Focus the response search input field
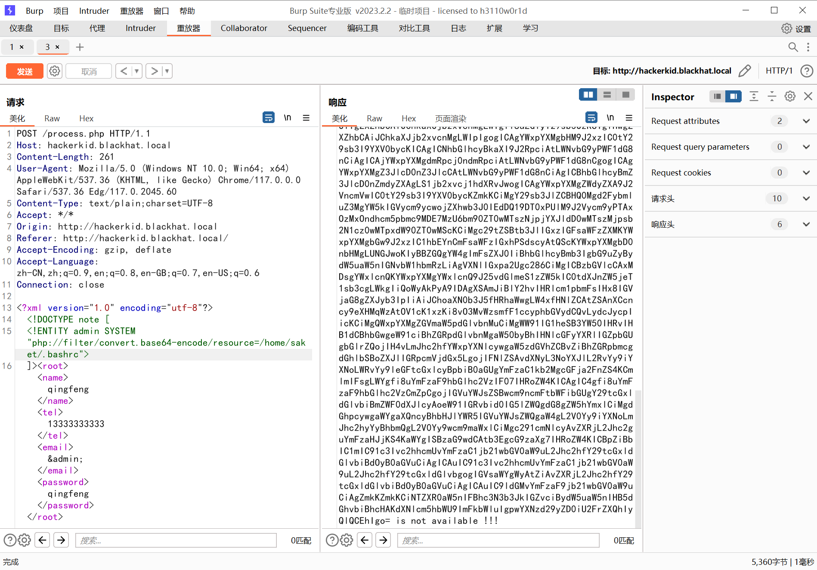817x570 pixels. tap(498, 540)
